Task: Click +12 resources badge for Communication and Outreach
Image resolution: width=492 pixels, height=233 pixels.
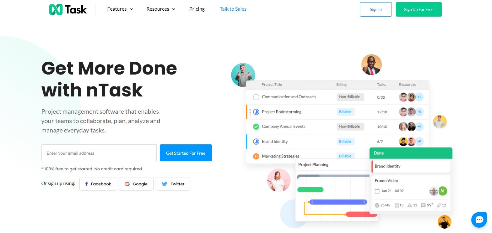Action: coord(419,97)
